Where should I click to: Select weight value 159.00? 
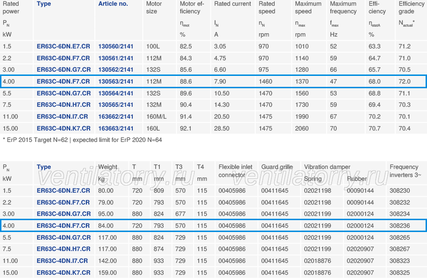(x=107, y=272)
